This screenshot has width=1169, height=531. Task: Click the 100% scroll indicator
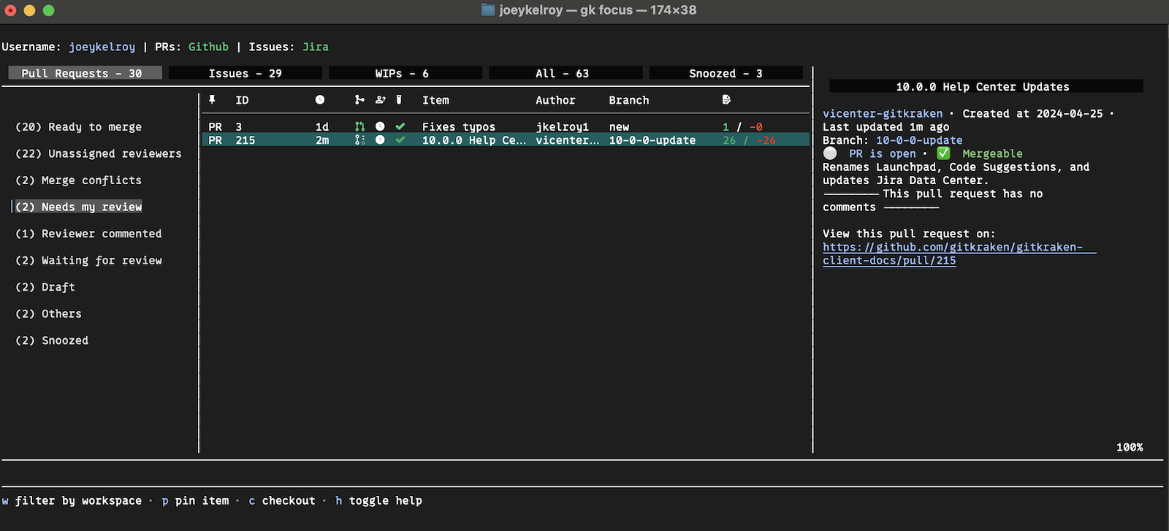1130,447
